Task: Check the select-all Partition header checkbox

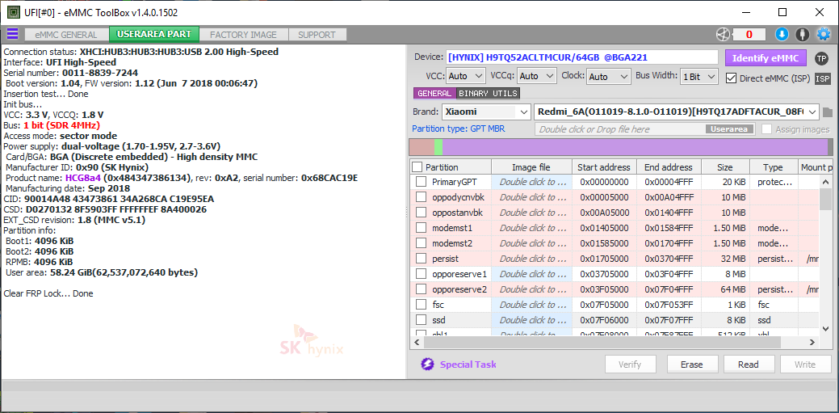Action: tap(417, 167)
